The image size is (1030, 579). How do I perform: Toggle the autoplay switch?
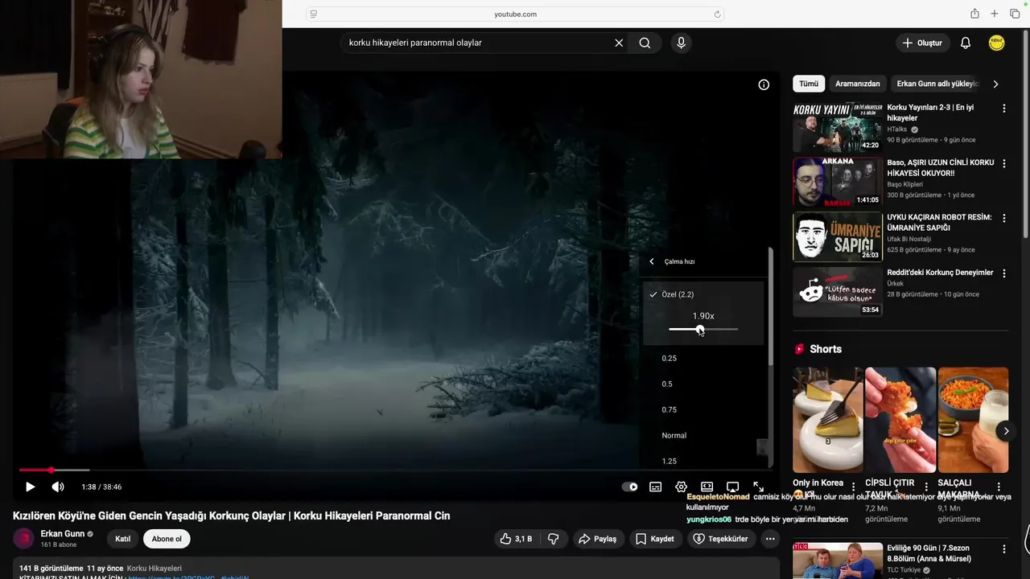(x=630, y=487)
